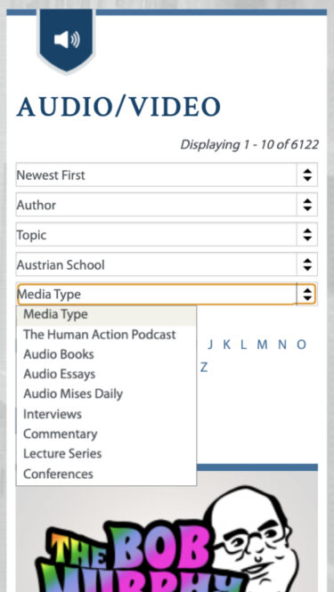Filter by letter Z link

coord(204,367)
